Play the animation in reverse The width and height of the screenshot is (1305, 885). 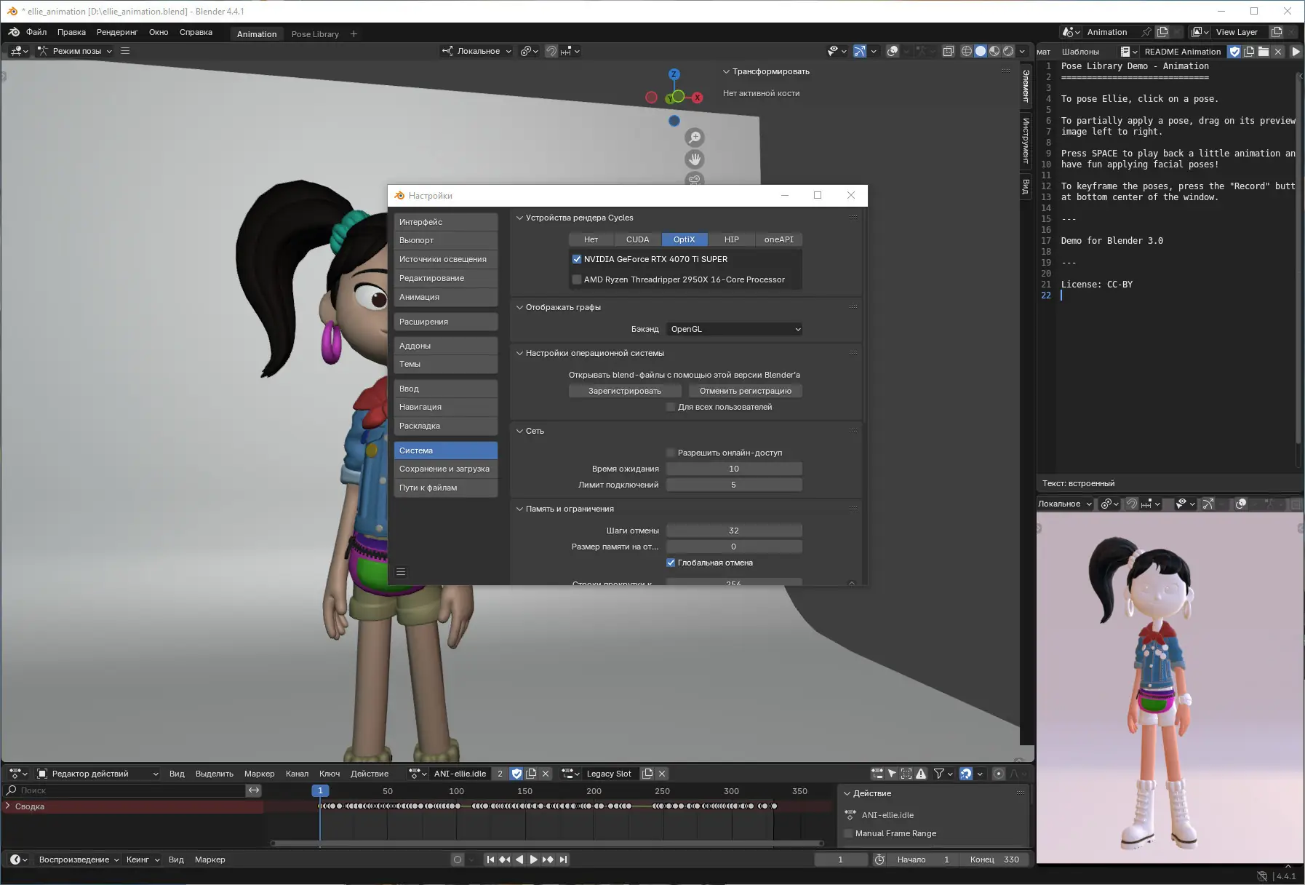(519, 860)
